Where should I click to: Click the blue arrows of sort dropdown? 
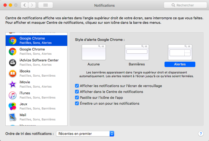[112, 134]
